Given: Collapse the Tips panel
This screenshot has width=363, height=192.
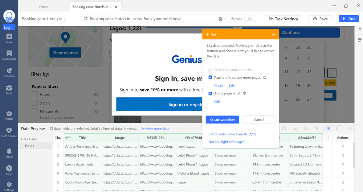Looking at the screenshot, I should (x=273, y=34).
